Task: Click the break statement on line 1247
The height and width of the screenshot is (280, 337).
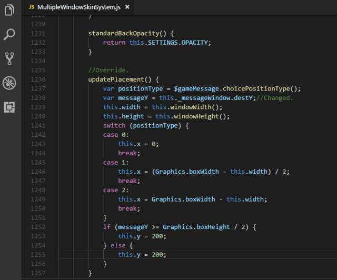Action: tap(129, 181)
